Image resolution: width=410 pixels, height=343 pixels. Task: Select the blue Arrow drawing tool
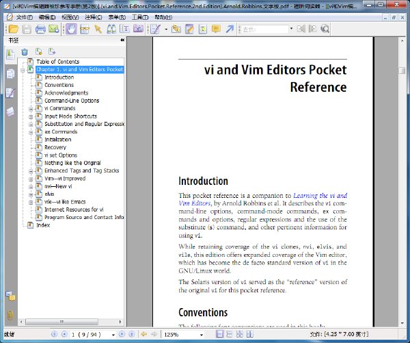pos(230,29)
